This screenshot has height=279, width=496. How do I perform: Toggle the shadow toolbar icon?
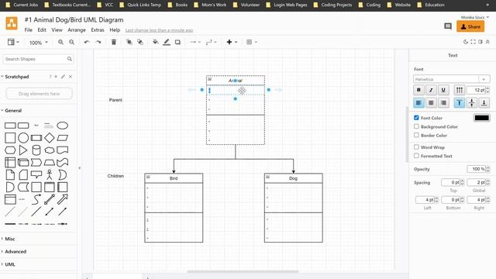(177, 42)
